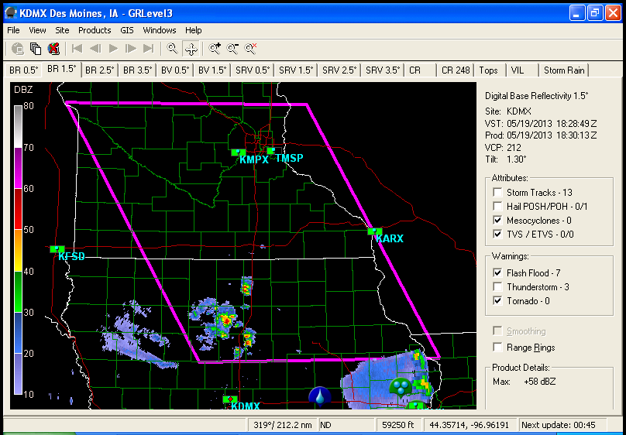This screenshot has height=435, width=626.
Task: Reset zoom with magnifier red-X icon
Action: click(x=250, y=49)
